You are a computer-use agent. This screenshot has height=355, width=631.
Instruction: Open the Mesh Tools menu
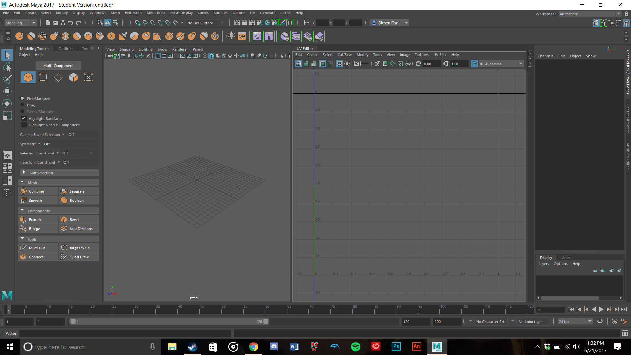tap(156, 13)
